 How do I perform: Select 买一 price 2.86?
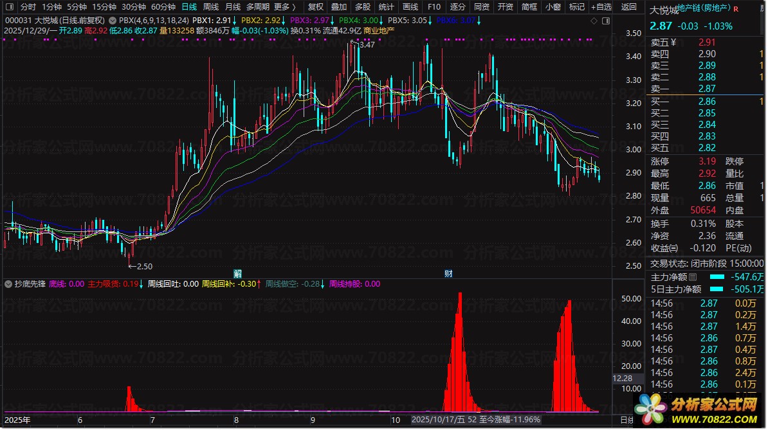tap(707, 102)
